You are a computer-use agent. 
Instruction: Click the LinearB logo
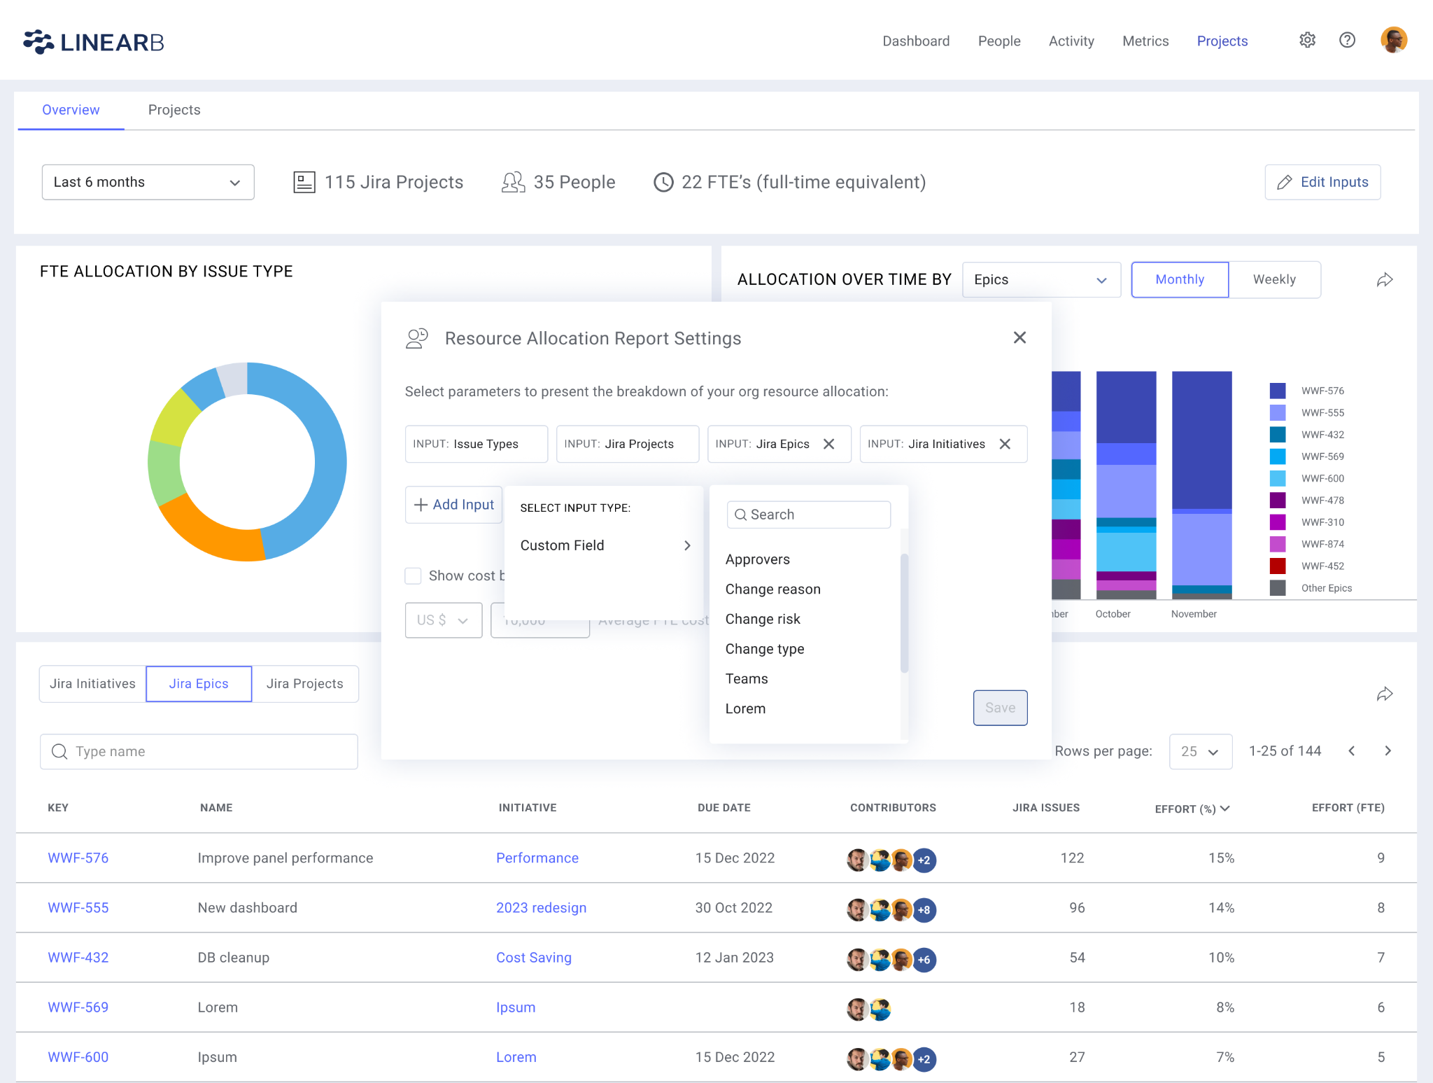click(93, 41)
